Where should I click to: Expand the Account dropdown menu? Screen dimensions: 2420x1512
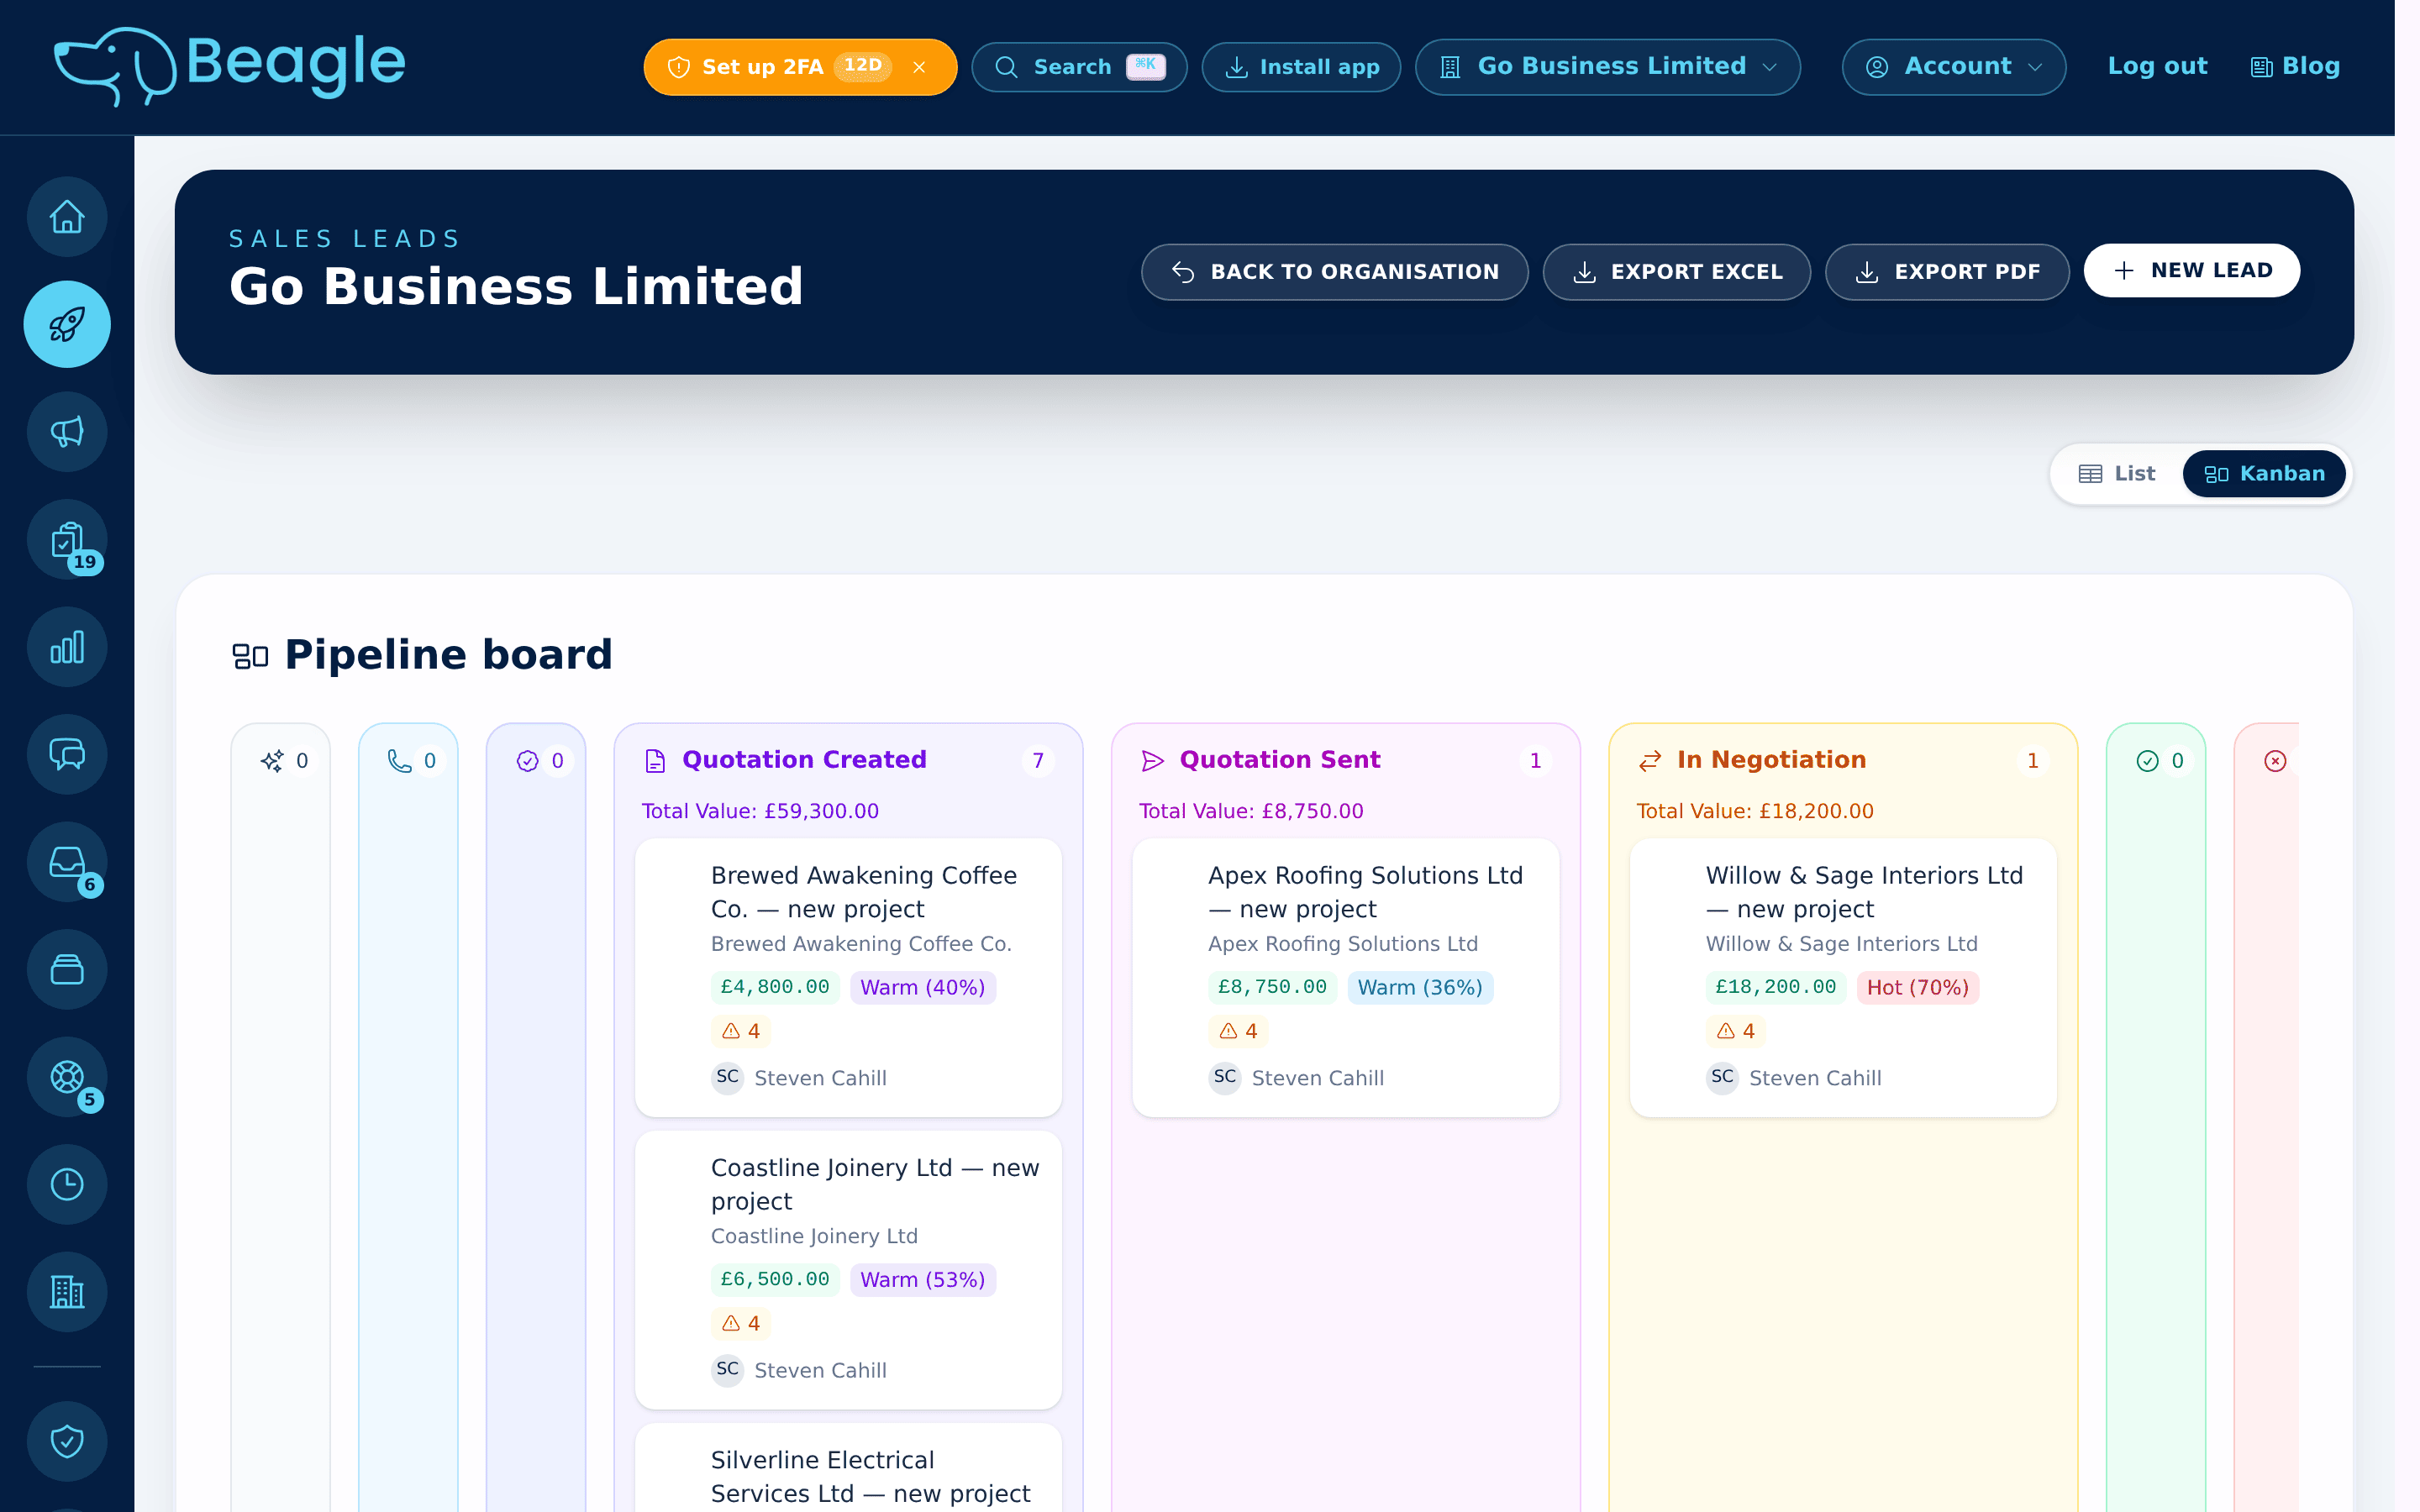click(x=1954, y=67)
